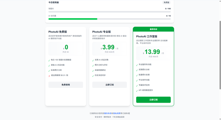The height and width of the screenshot is (120, 221).
Task: Click the AI 访问量 label
Action: (52, 16)
